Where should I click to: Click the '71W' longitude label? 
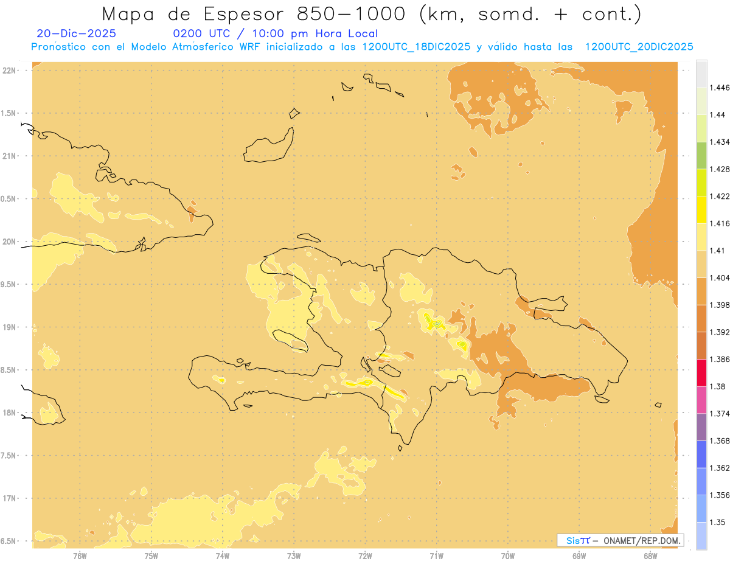(436, 556)
